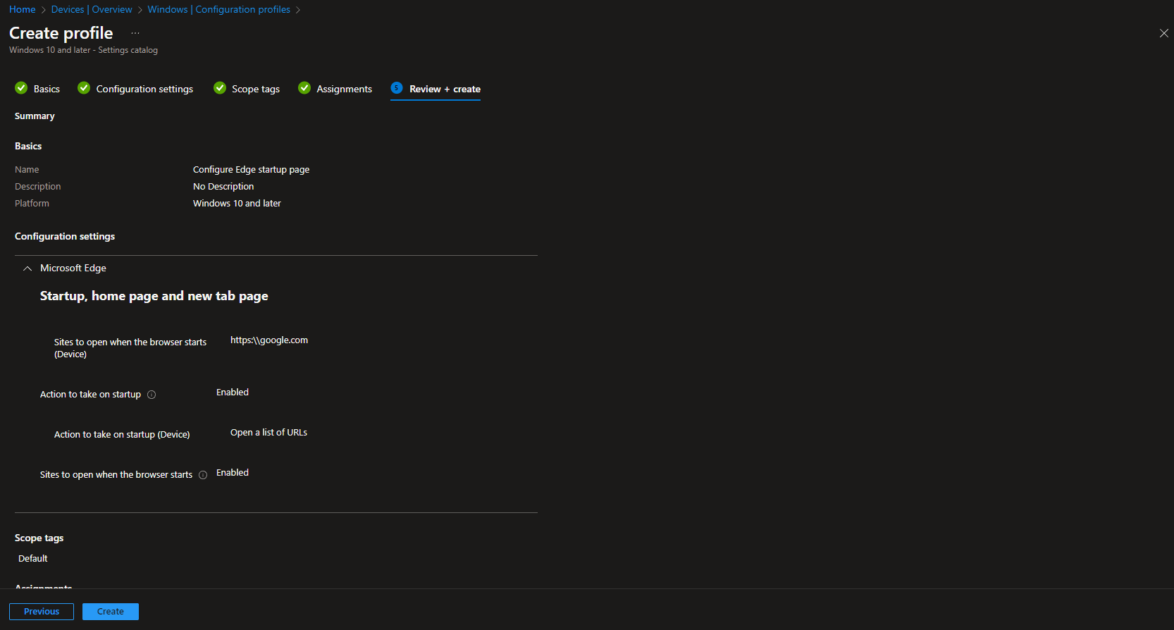The height and width of the screenshot is (630, 1174).
Task: Navigate to Devices | Overview breadcrumb
Action: pos(92,9)
